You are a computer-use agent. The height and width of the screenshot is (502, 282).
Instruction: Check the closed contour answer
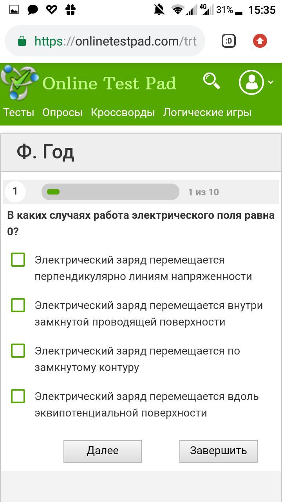click(18, 351)
